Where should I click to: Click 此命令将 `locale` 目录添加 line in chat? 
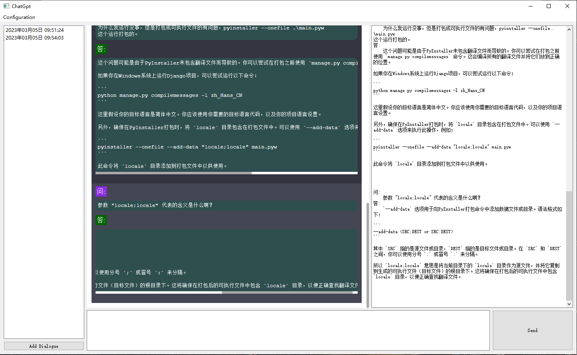pos(162,166)
